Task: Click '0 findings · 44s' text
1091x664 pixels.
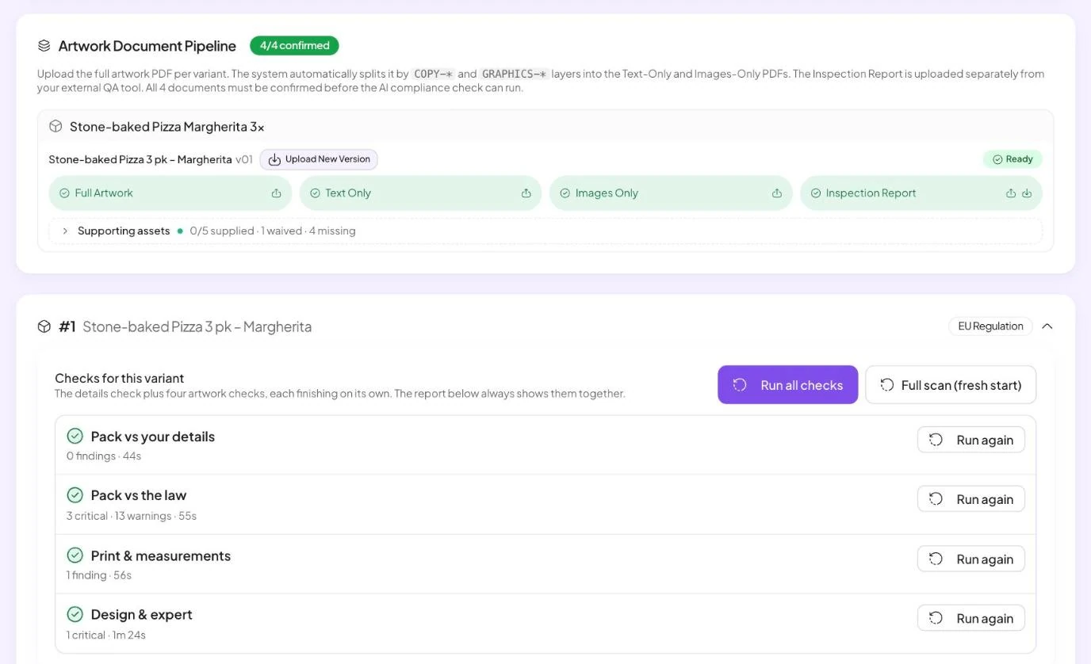Action: click(x=104, y=456)
